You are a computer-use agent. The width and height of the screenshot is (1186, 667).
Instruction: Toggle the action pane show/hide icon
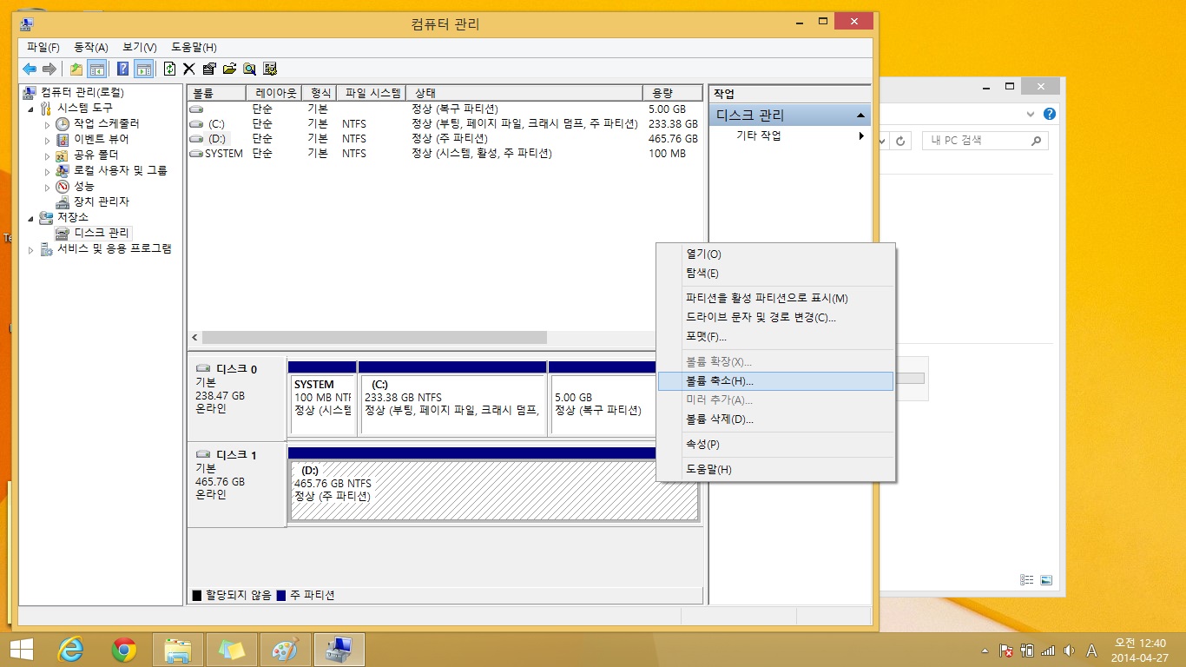[144, 69]
